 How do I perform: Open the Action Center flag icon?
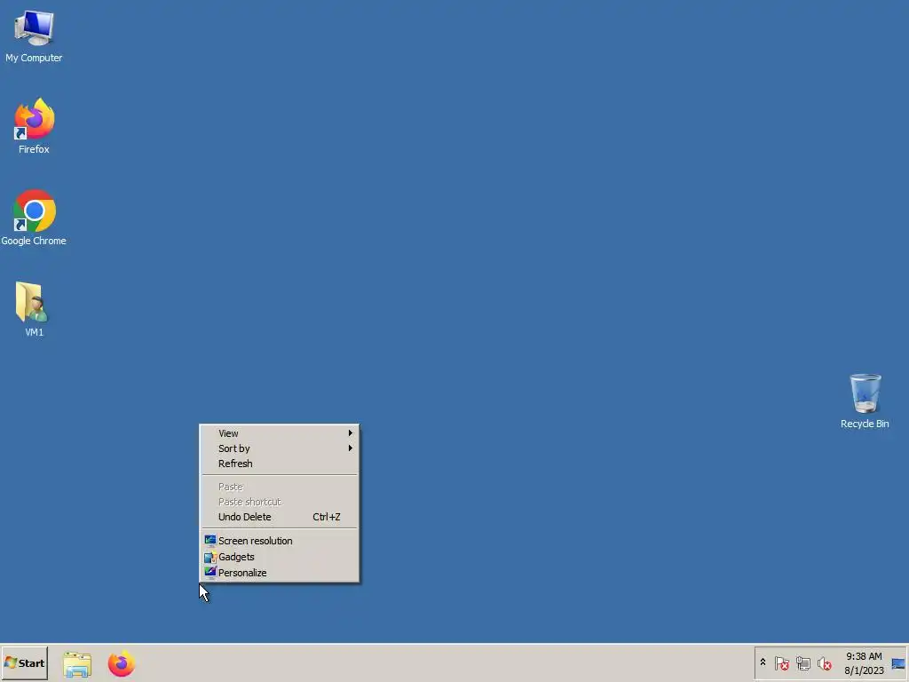(781, 662)
